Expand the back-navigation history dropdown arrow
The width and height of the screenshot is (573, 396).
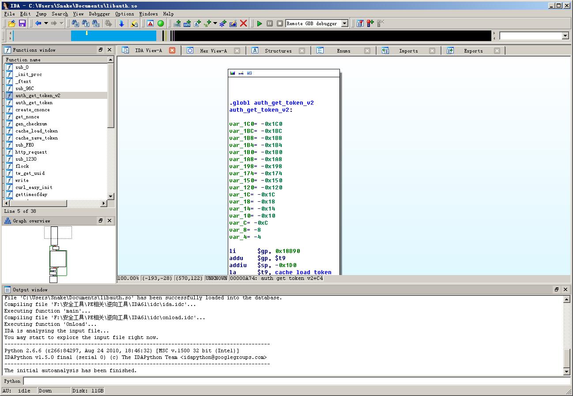tap(45, 23)
